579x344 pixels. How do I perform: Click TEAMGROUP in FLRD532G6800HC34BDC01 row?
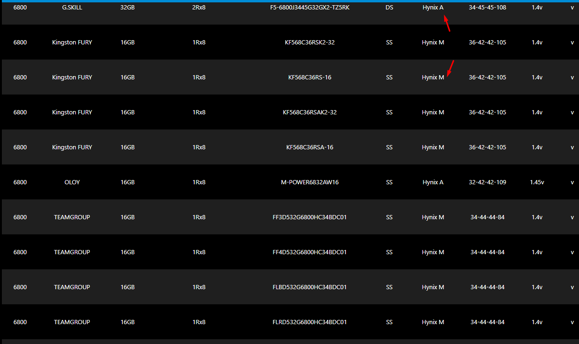(72, 322)
